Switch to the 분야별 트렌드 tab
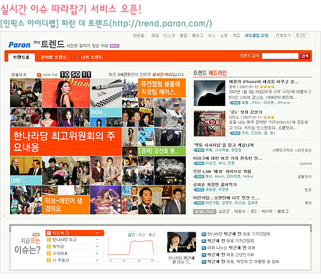The image size is (321, 279). coord(53,57)
